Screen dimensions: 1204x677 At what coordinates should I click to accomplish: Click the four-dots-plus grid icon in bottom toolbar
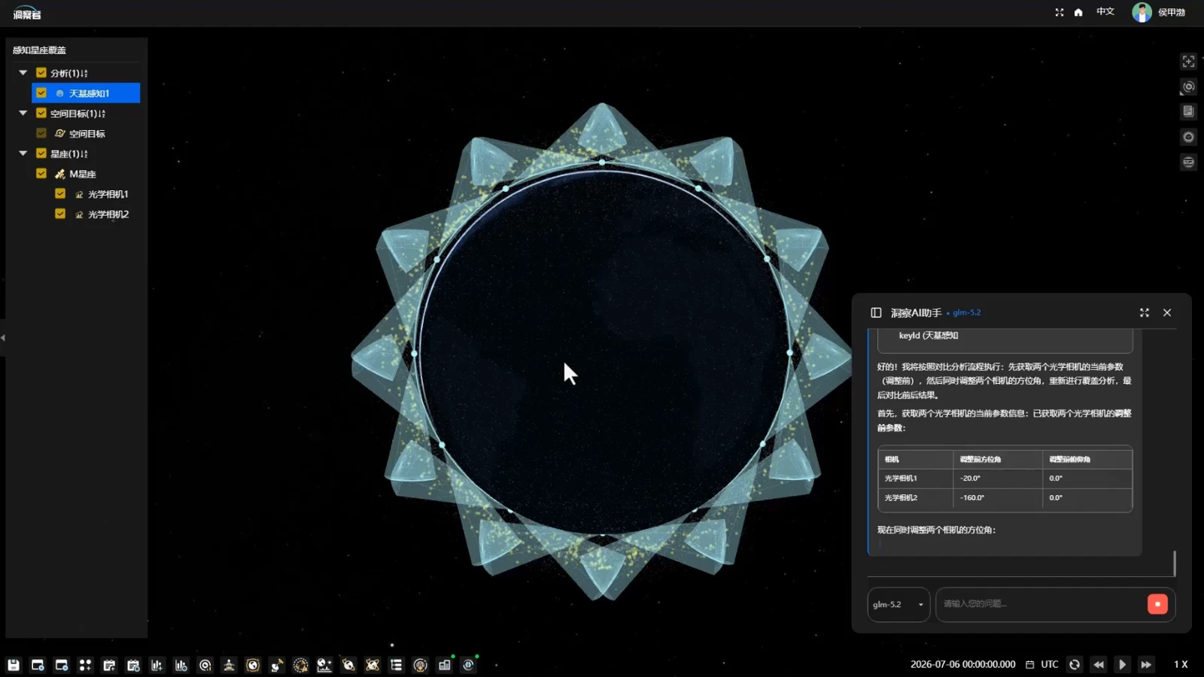coord(85,665)
